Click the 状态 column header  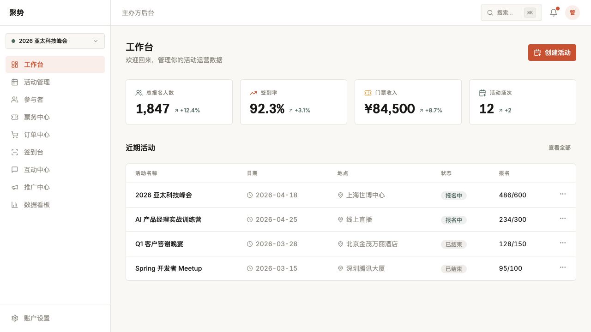(x=446, y=173)
